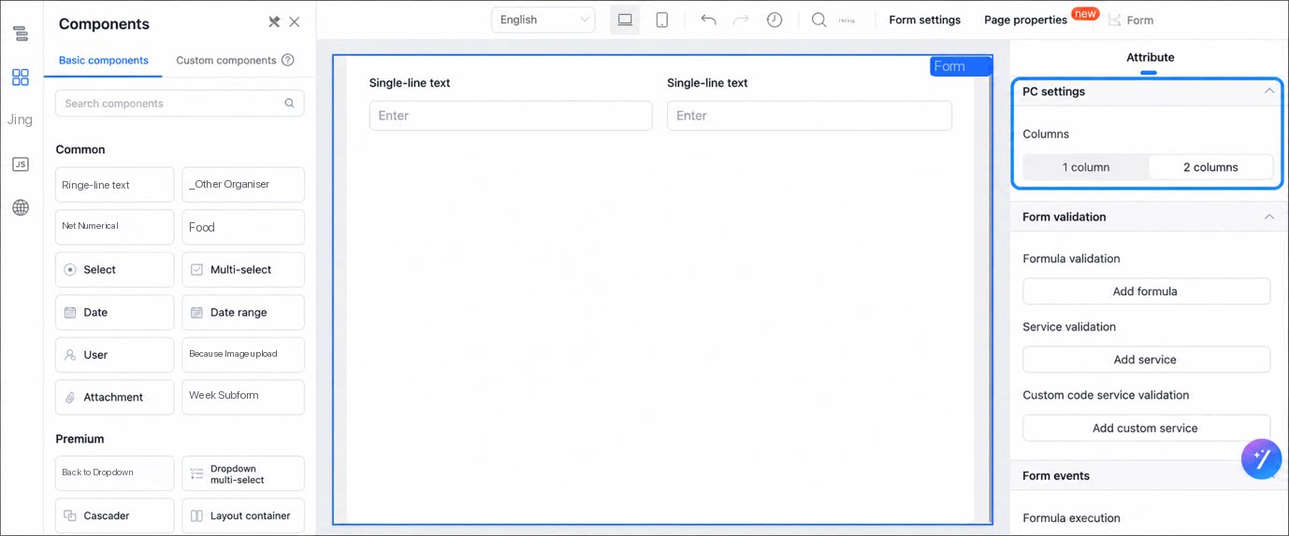
Task: Undo the last action
Action: click(x=708, y=20)
